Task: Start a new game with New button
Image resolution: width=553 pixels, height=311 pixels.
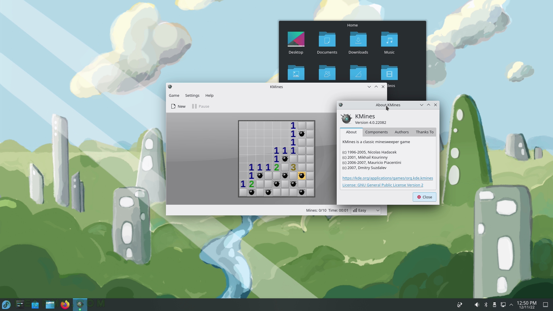Action: click(178, 106)
